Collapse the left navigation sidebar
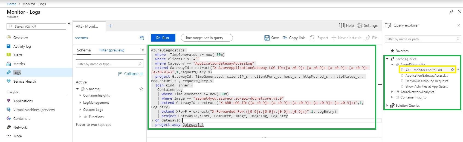This screenshot has width=463, height=142. tap(69, 24)
